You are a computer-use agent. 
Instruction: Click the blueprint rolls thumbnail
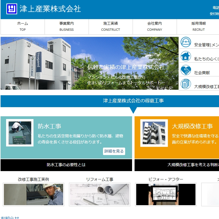[100, 194]
